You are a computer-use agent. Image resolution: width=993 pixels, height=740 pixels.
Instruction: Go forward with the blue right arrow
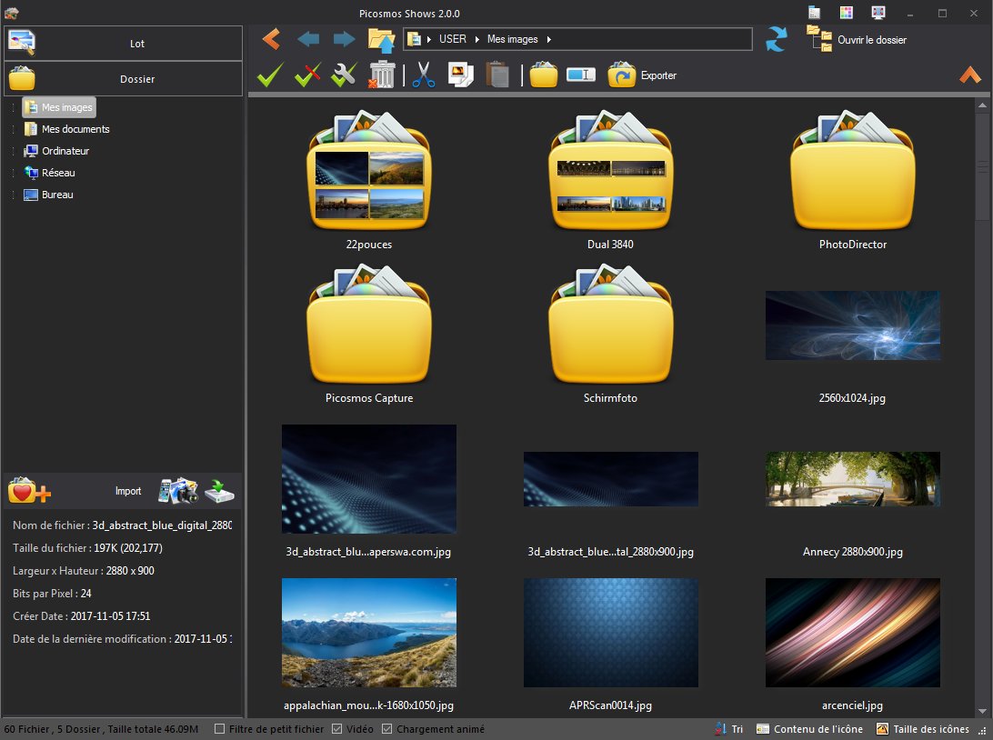tap(344, 39)
